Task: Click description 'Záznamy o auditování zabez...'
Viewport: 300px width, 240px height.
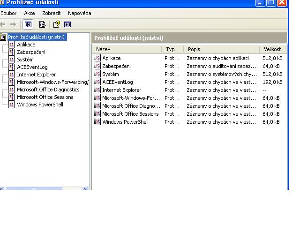Action: (x=221, y=66)
